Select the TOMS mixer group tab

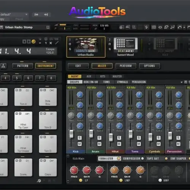click(106, 82)
